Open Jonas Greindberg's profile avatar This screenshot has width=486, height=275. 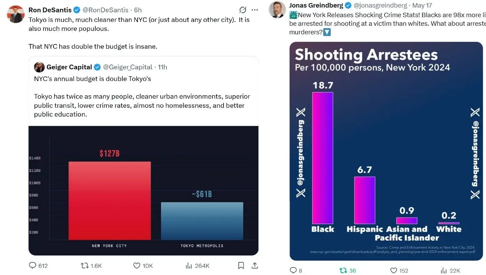(277, 10)
